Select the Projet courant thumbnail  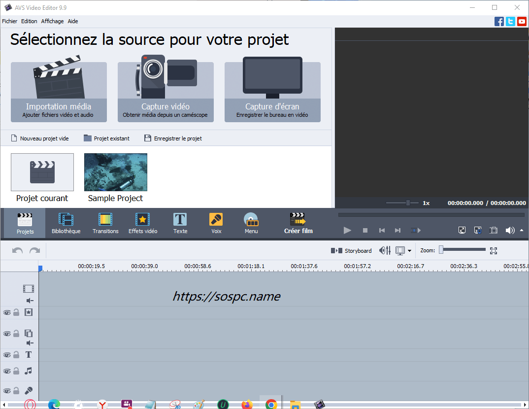pos(42,172)
